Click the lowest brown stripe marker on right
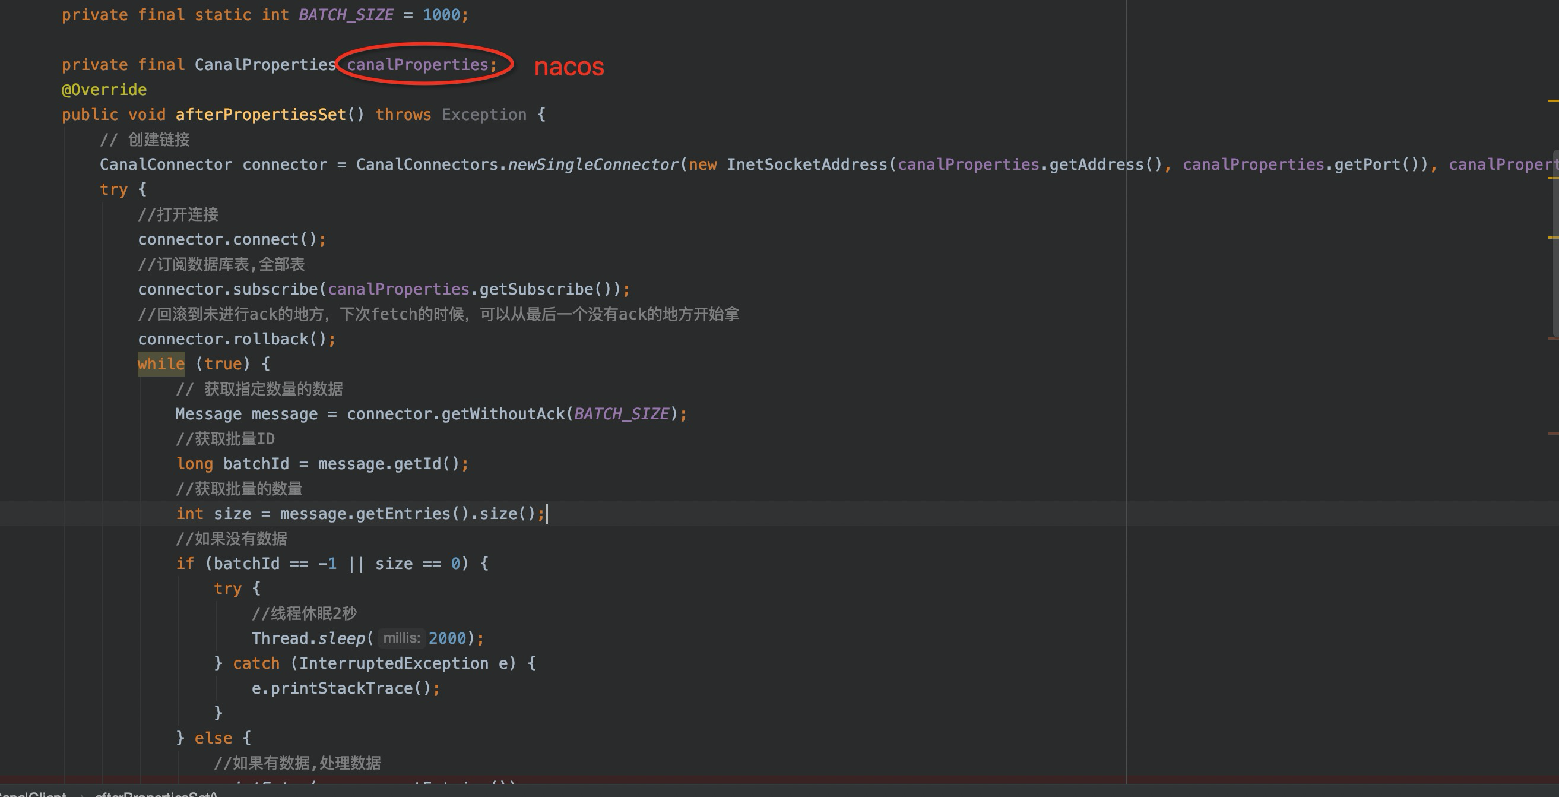Screen dimensions: 1559x797 1553,434
